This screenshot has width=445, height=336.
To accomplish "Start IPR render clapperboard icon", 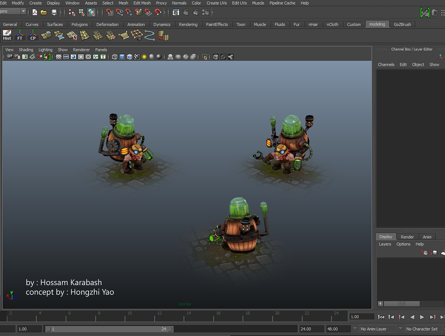I will [x=196, y=12].
